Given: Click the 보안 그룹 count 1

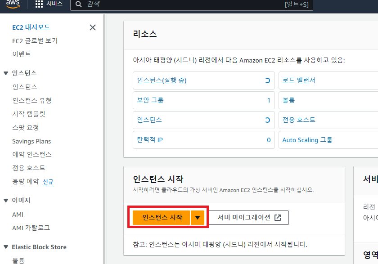Looking at the screenshot, I should (269, 100).
